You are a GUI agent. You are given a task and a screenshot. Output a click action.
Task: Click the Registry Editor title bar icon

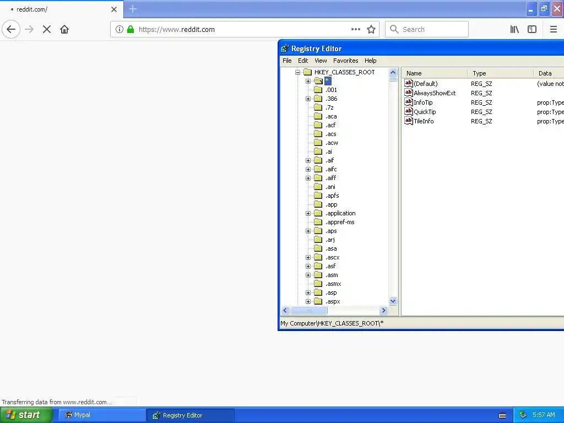tap(285, 48)
